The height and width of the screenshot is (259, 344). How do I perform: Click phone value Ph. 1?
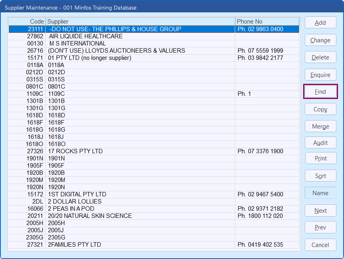click(x=244, y=94)
